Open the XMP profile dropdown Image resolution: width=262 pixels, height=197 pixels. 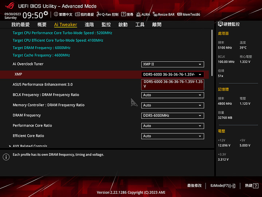pyautogui.click(x=172, y=74)
